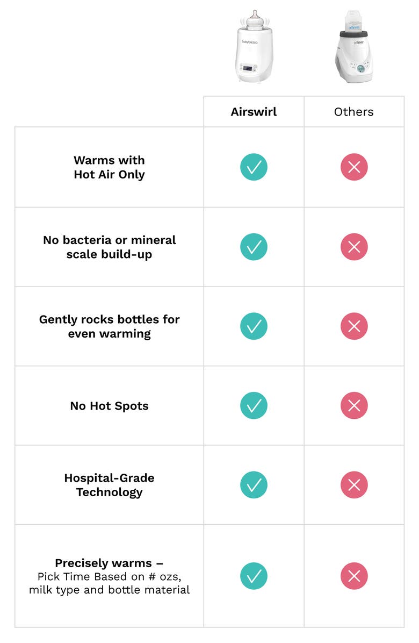Click Airswirl checkmark for Precisely warms

(254, 576)
